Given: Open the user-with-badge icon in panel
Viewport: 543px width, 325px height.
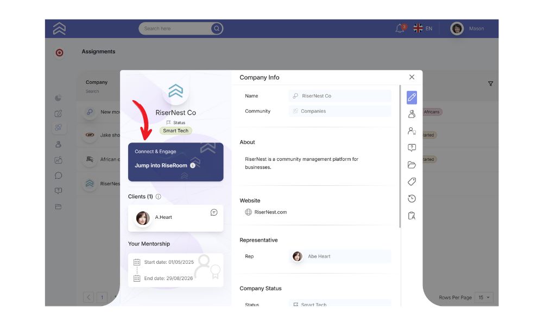Looking at the screenshot, I should pos(412,131).
